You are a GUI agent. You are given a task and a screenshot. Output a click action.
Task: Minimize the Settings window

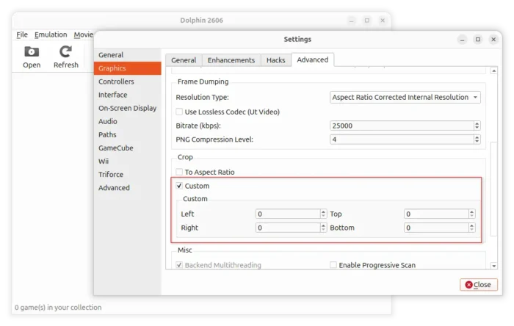(x=462, y=40)
